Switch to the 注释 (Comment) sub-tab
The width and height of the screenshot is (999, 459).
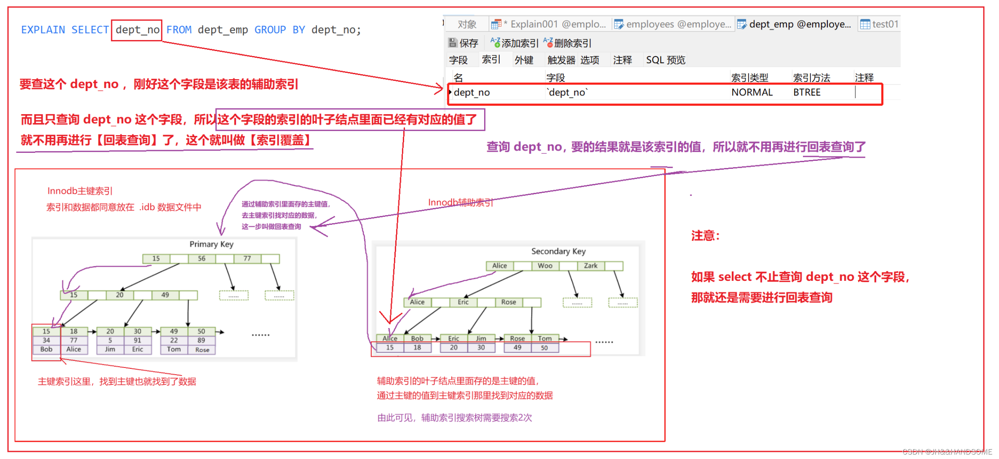622,60
